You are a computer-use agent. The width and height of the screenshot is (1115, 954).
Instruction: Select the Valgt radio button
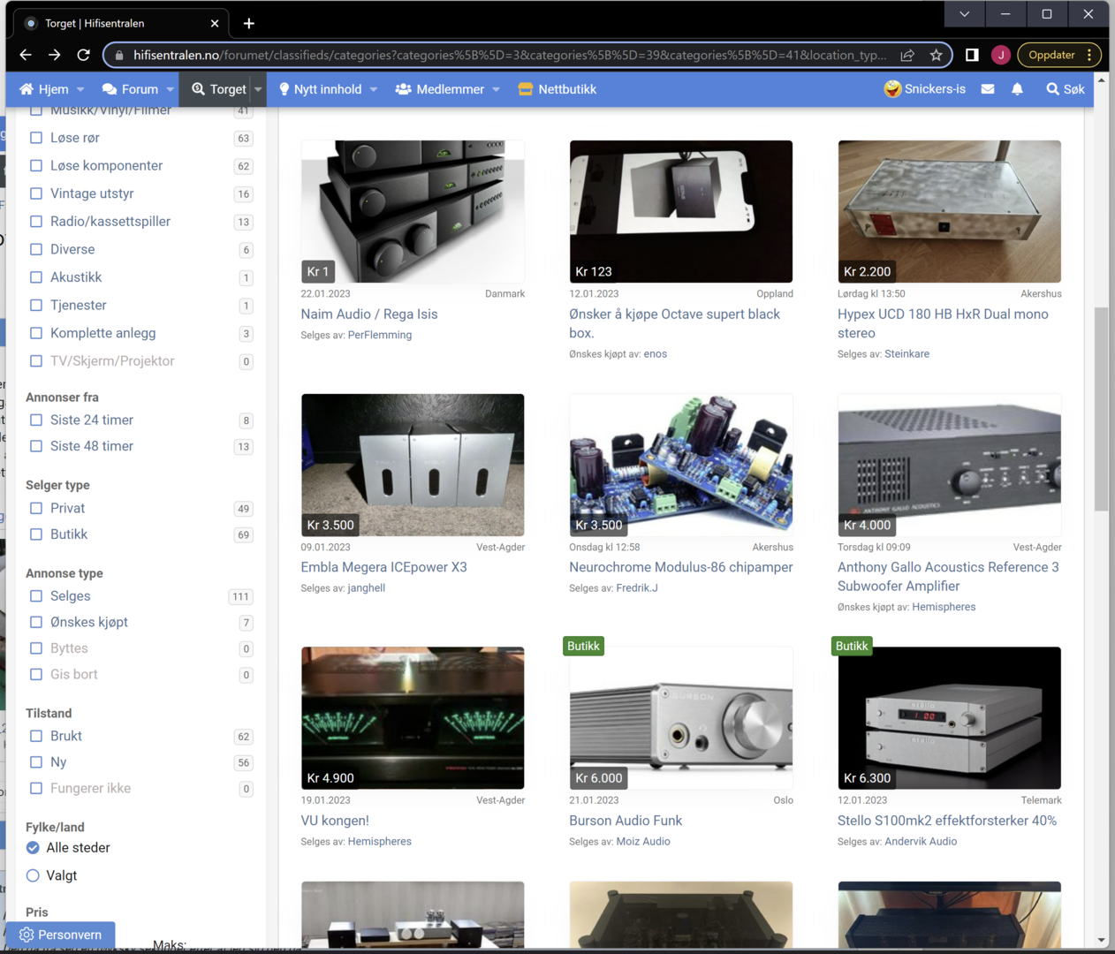33,875
